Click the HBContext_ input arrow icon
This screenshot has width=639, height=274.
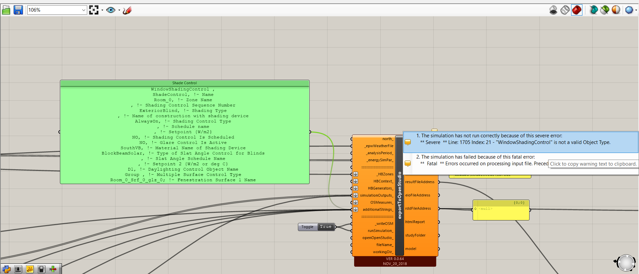click(x=355, y=181)
